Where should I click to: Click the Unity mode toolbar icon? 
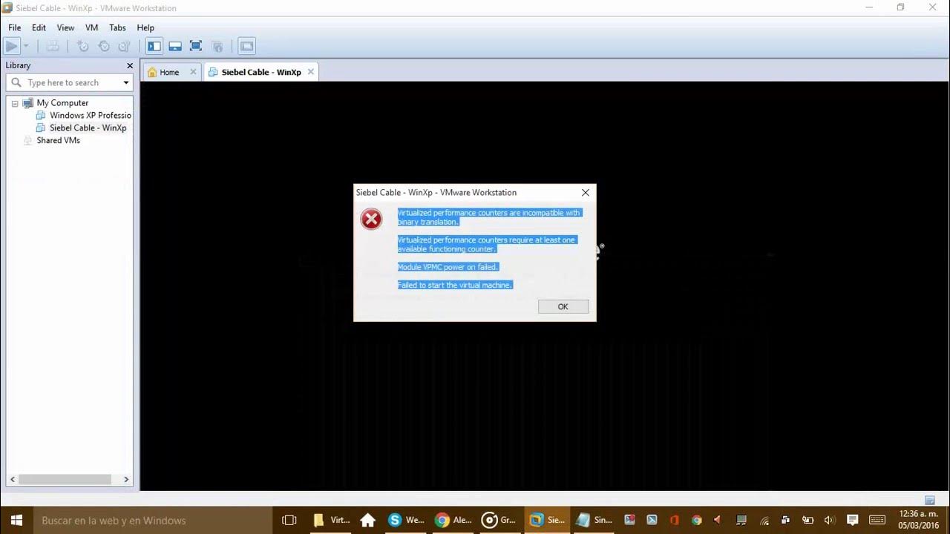(217, 46)
